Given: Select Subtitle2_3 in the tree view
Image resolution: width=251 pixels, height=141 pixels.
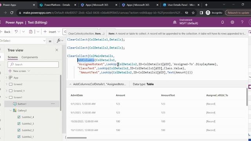Looking at the screenshot, I should coord(28,124).
